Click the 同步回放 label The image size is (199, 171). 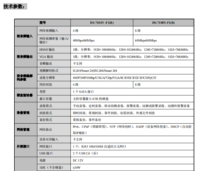(46, 84)
